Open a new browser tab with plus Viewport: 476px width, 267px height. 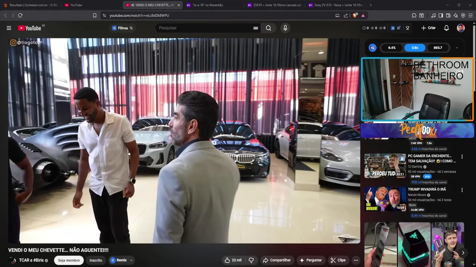(371, 5)
